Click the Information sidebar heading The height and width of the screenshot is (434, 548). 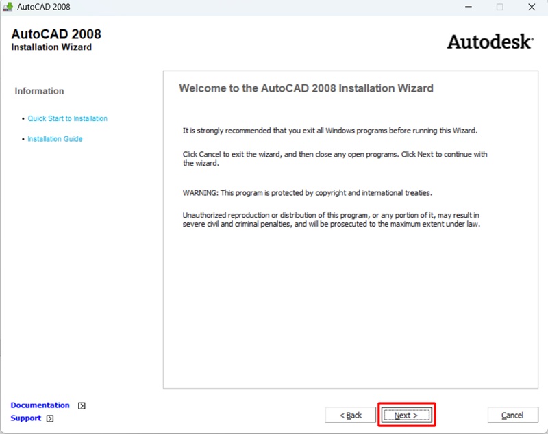pos(39,91)
